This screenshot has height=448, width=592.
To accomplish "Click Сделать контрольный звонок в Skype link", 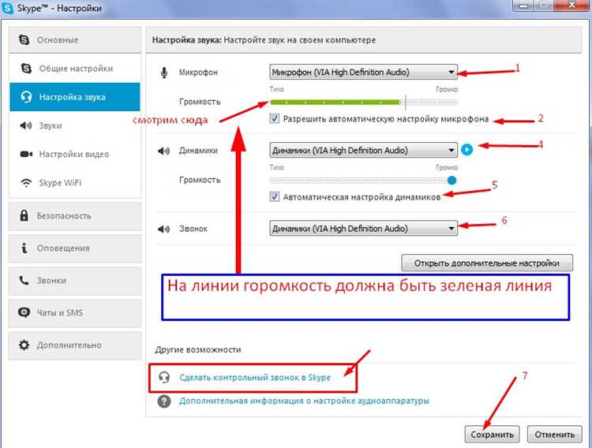I will point(255,378).
